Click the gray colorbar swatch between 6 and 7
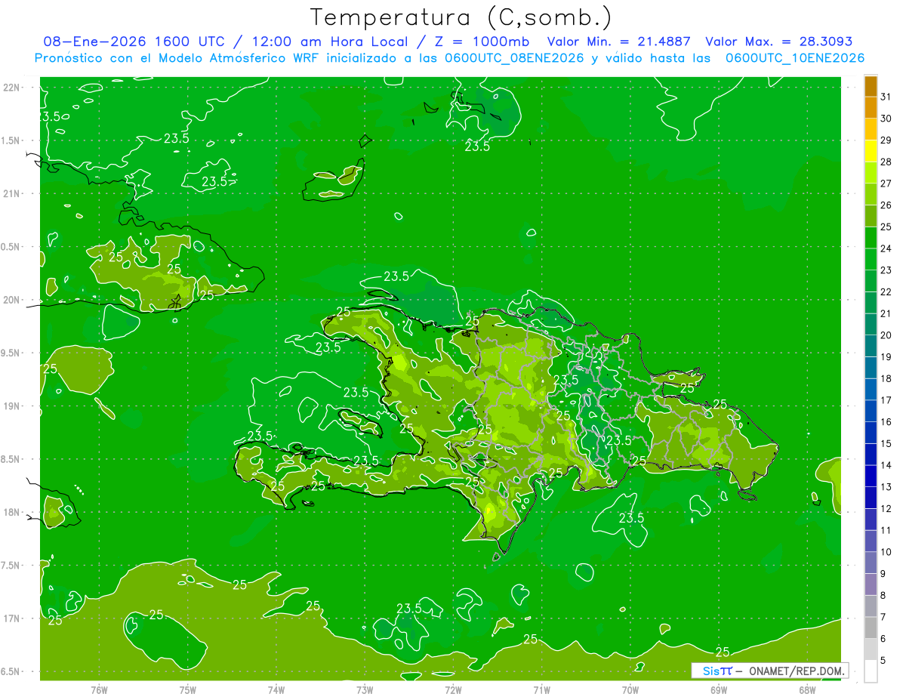 [x=871, y=628]
